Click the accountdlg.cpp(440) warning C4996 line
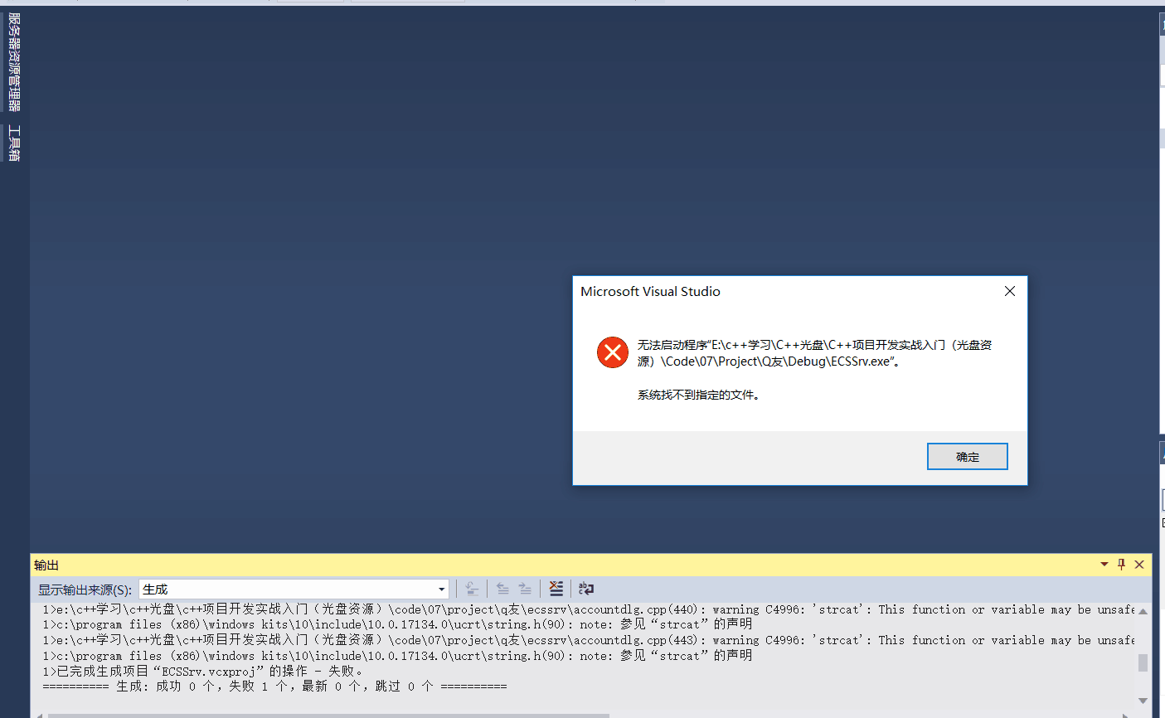Viewport: 1165px width, 718px height. point(589,609)
